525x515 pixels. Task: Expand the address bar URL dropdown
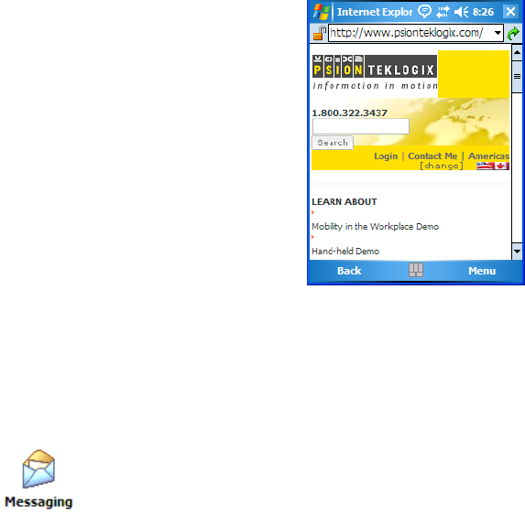click(498, 33)
